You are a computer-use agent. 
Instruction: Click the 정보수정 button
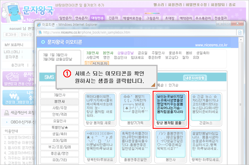[26, 35]
